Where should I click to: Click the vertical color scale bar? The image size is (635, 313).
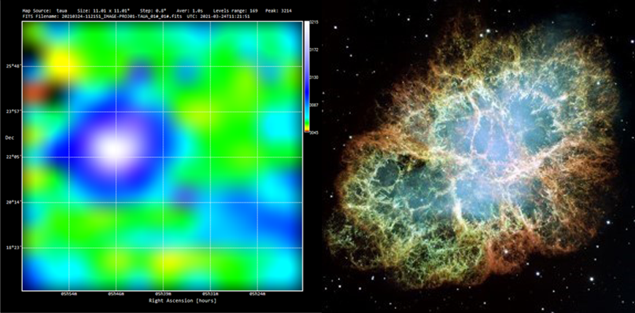(307, 76)
